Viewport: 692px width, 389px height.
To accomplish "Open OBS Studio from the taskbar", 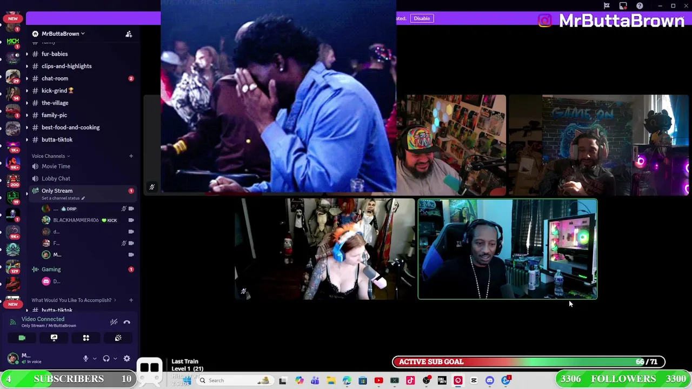I will pos(426,380).
